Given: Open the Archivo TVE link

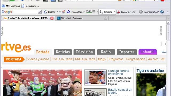Looking at the screenshot, I should point(156,59).
